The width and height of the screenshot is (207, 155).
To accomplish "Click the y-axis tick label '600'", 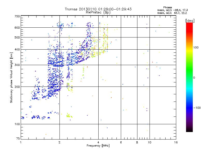I will pos(17,28).
